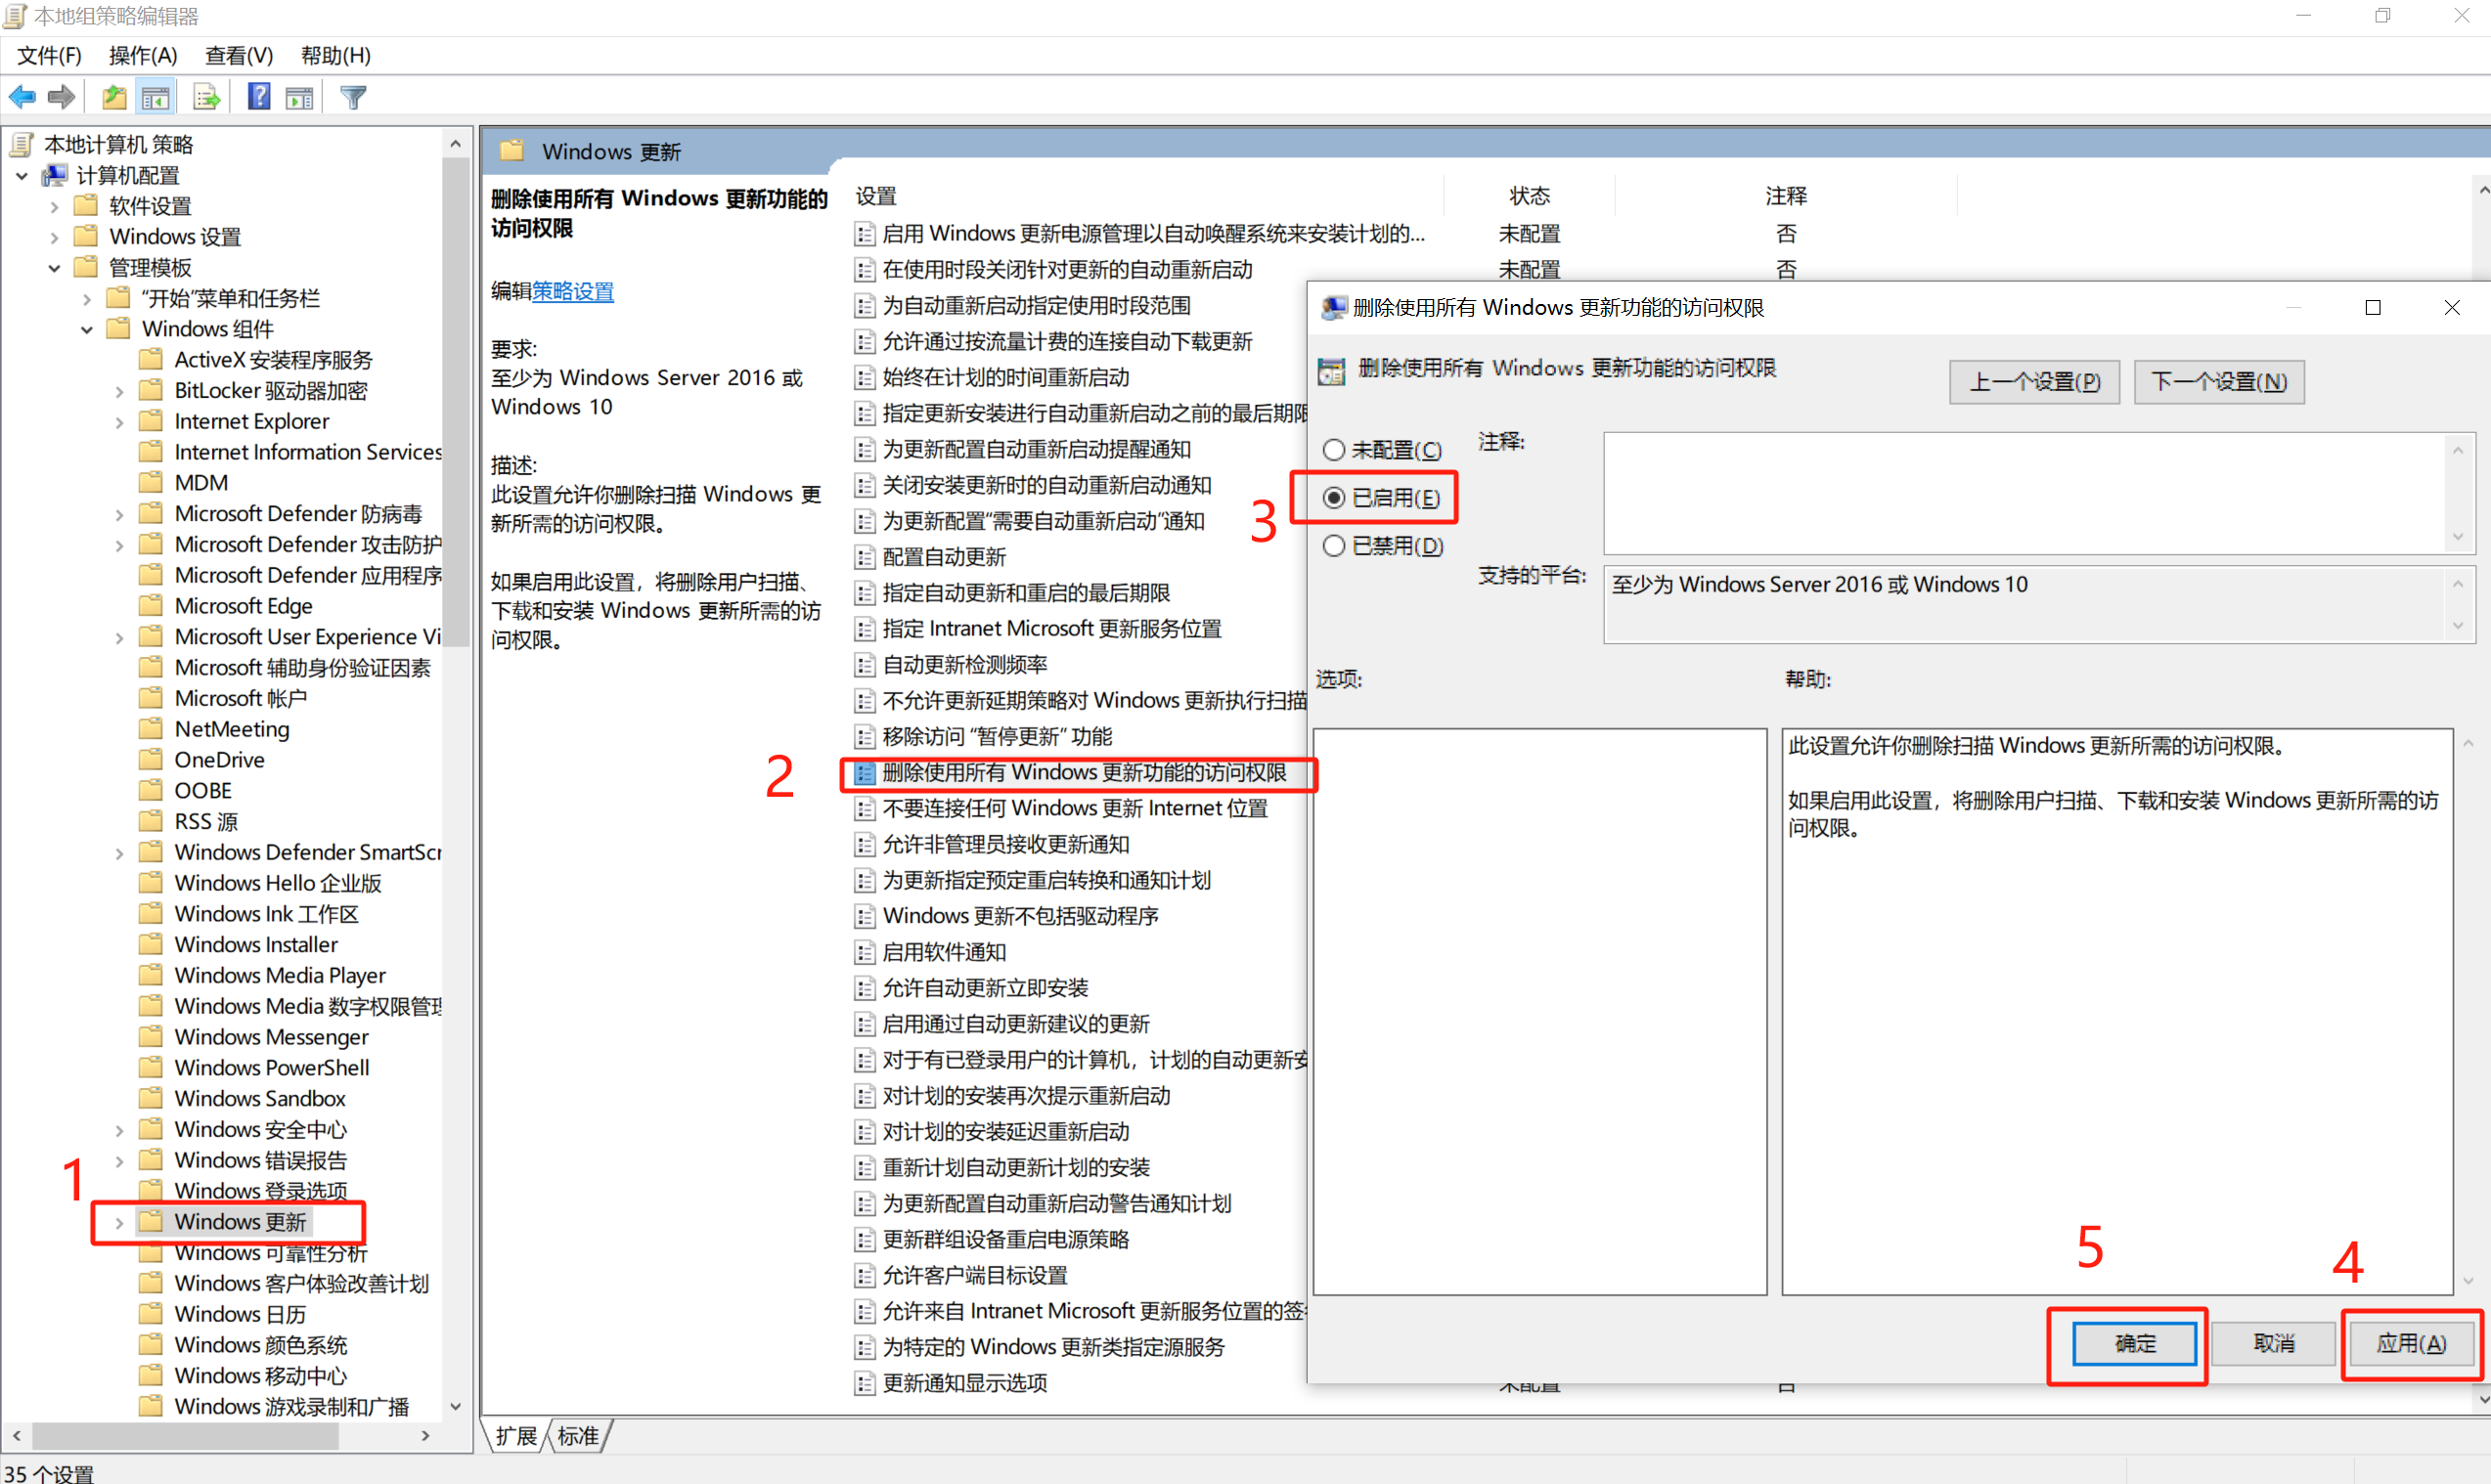Image resolution: width=2491 pixels, height=1484 pixels.
Task: Collapse the 管理模板 tree node
Action: click(x=54, y=268)
